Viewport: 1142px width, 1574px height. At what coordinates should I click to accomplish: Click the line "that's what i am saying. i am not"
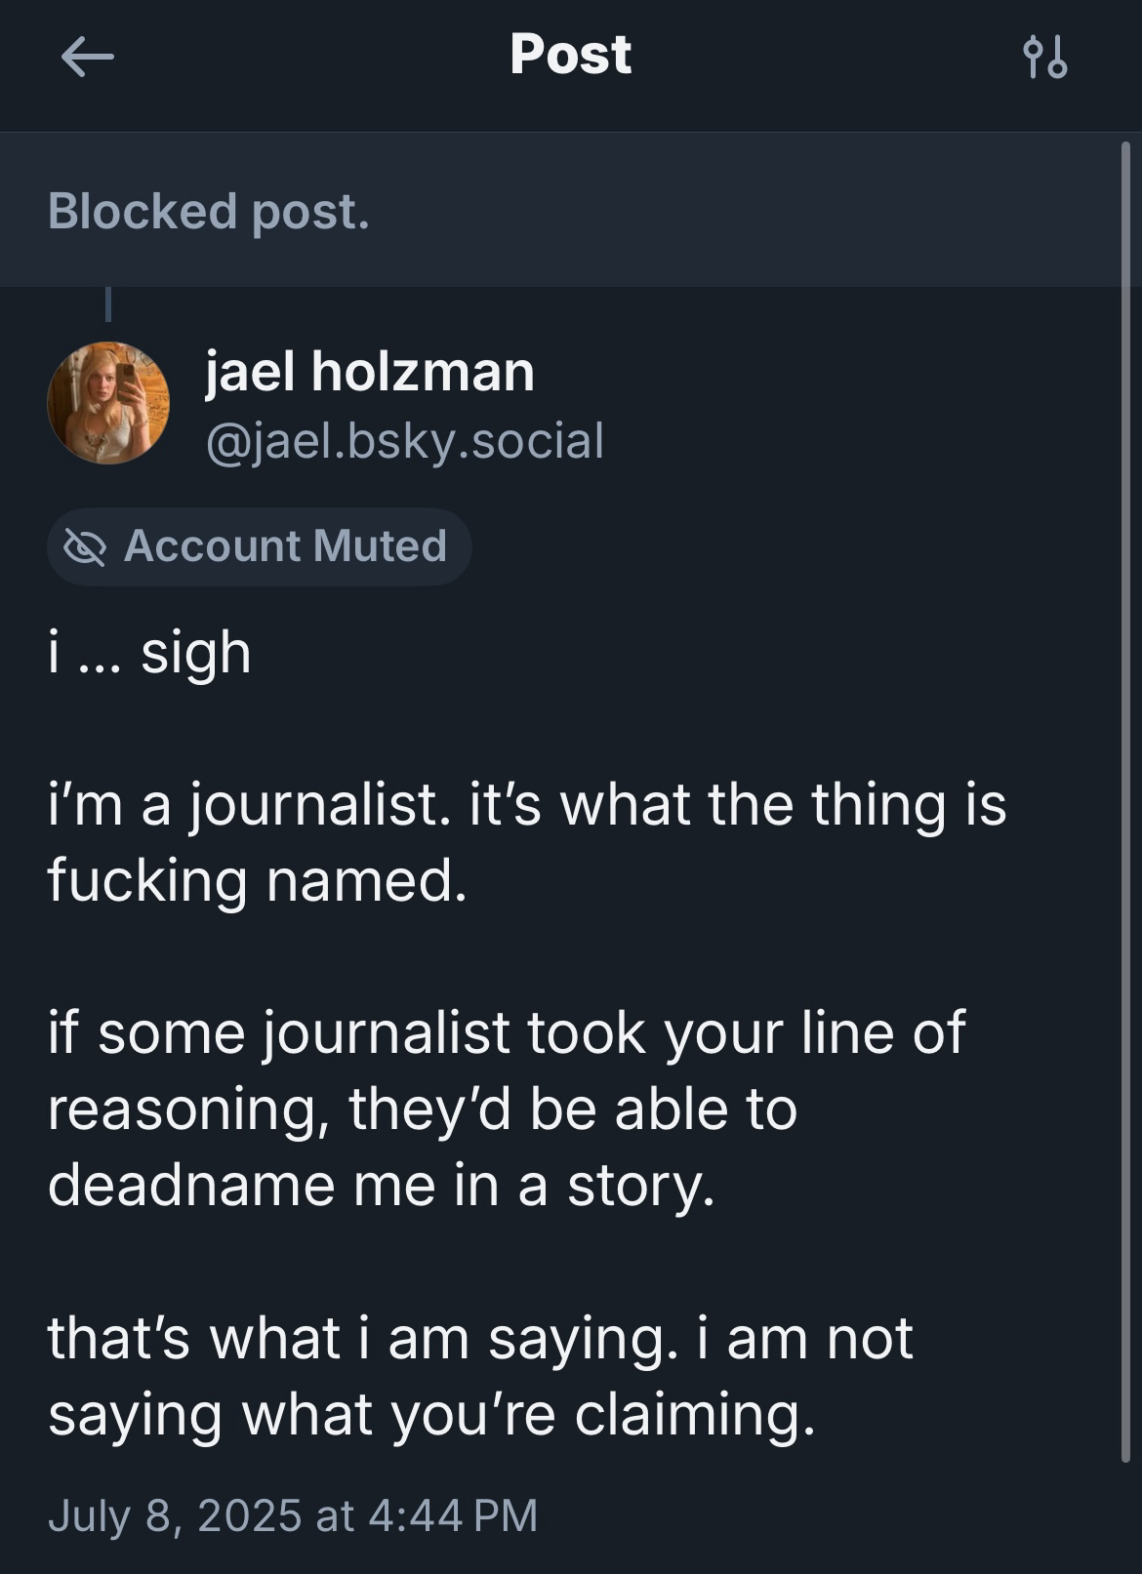pyautogui.click(x=479, y=1337)
